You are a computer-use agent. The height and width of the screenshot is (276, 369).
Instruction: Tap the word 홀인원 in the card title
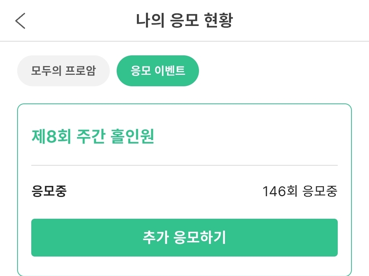tap(132, 136)
